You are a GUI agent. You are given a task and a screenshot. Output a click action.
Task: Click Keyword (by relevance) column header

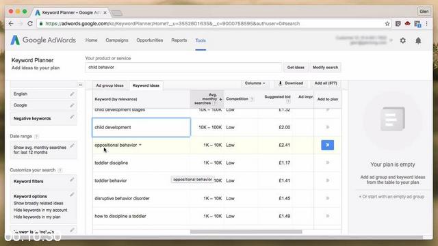coord(116,99)
